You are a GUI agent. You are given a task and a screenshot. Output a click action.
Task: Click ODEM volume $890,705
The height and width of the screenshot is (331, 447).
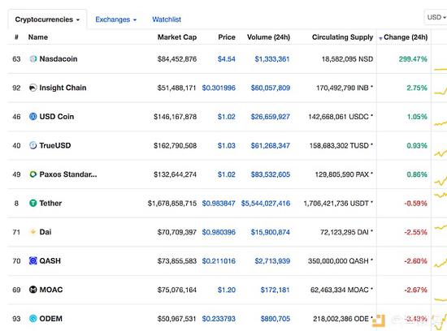point(276,319)
